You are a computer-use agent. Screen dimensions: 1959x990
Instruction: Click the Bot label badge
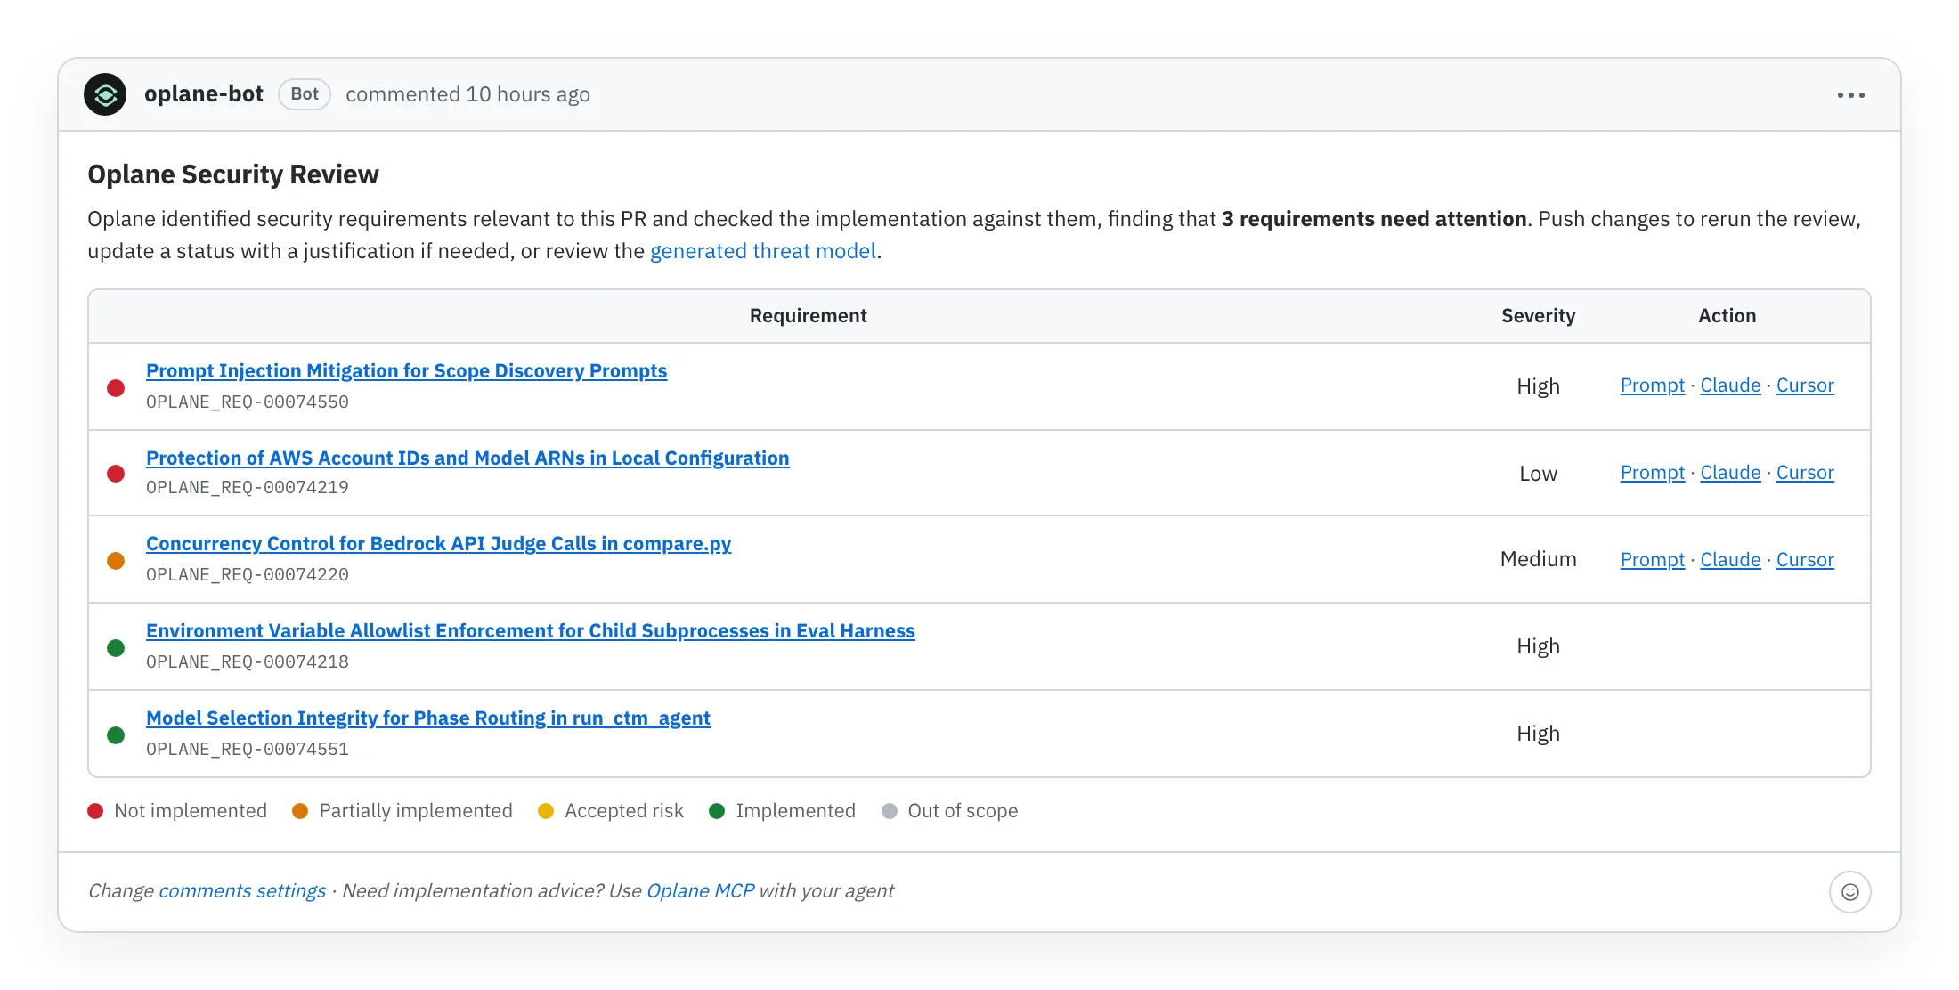tap(305, 94)
